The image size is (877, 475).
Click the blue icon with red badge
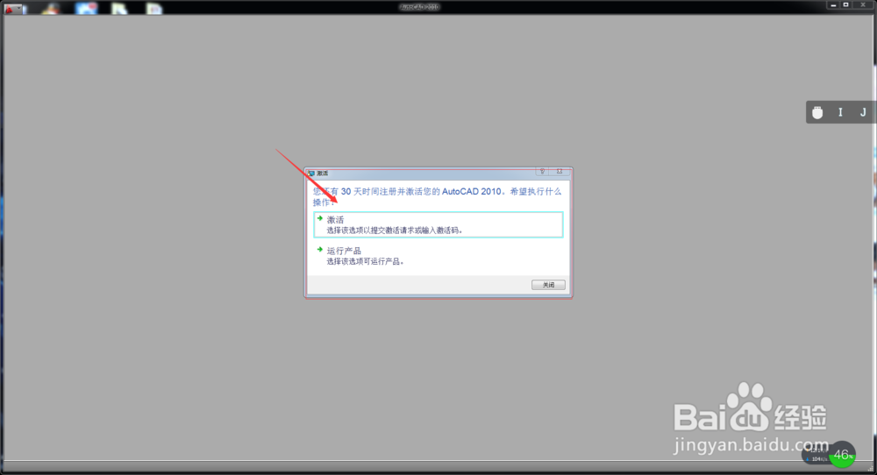click(86, 8)
